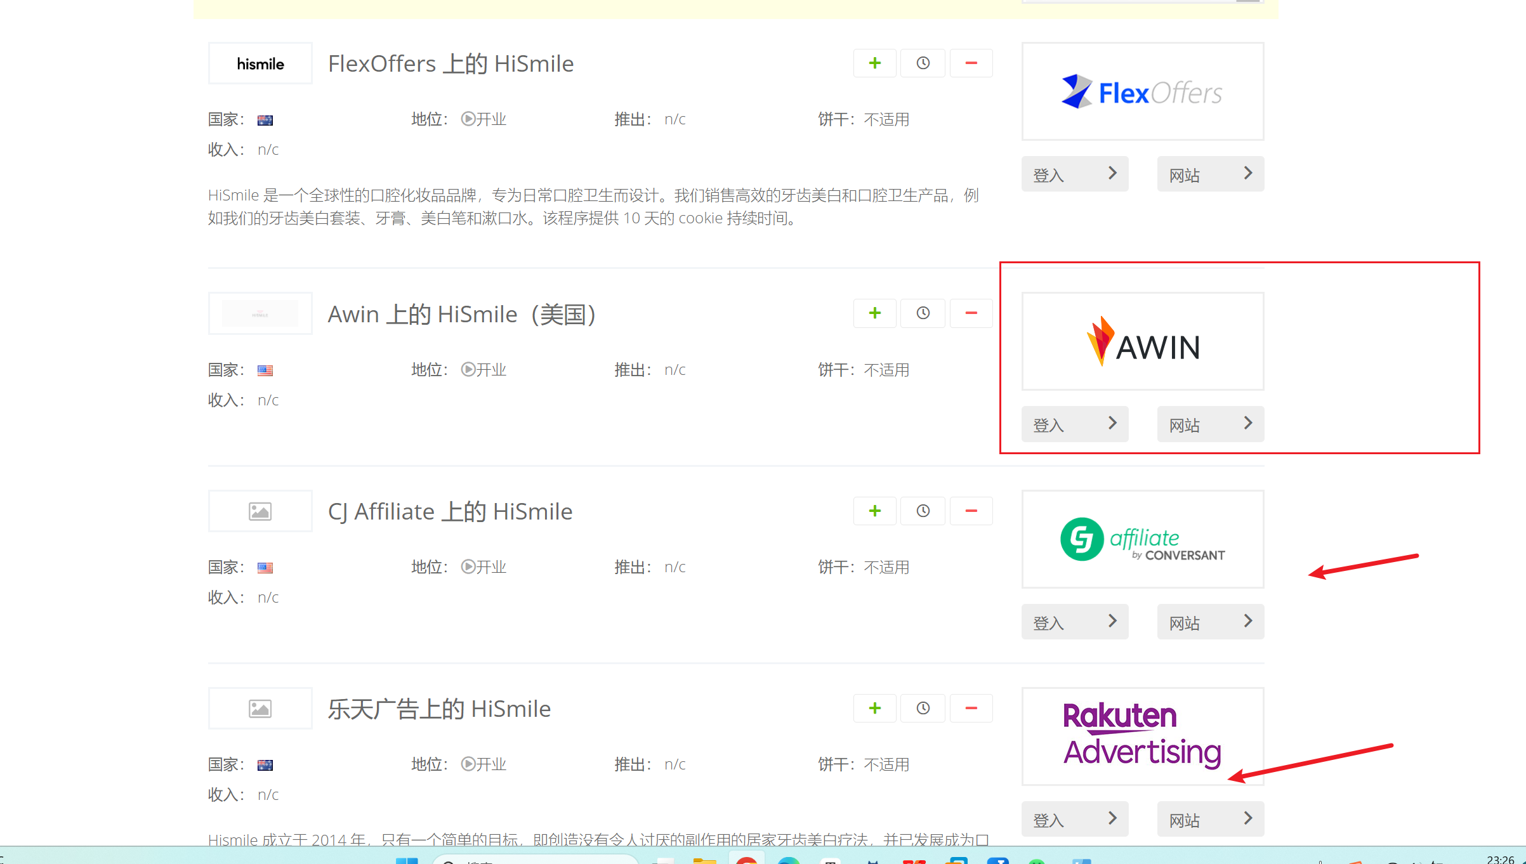Viewport: 1526px width, 864px height.
Task: Click the clock icon for Awin HiSmile (美国)
Action: [x=923, y=313]
